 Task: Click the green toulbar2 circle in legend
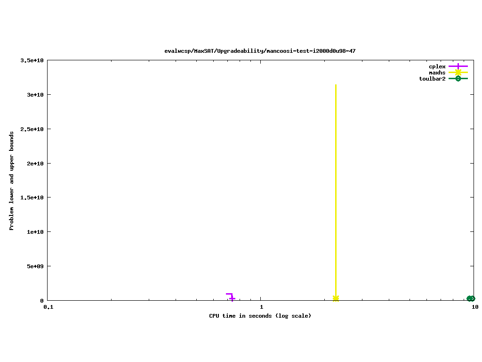pyautogui.click(x=458, y=79)
